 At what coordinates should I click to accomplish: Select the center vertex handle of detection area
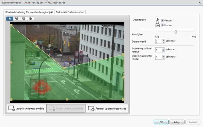[64, 68]
